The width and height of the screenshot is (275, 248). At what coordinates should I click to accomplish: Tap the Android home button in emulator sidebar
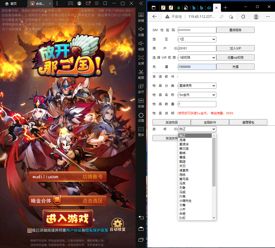[x=141, y=229]
